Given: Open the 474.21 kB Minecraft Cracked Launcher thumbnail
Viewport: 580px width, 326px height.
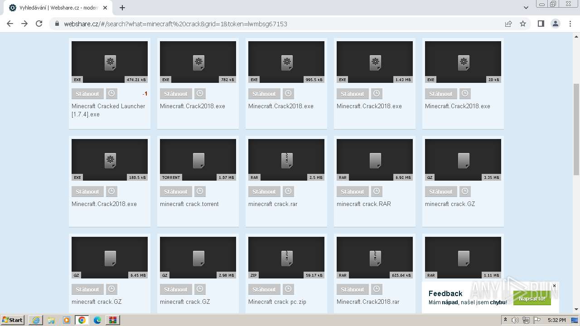Looking at the screenshot, I should (110, 62).
